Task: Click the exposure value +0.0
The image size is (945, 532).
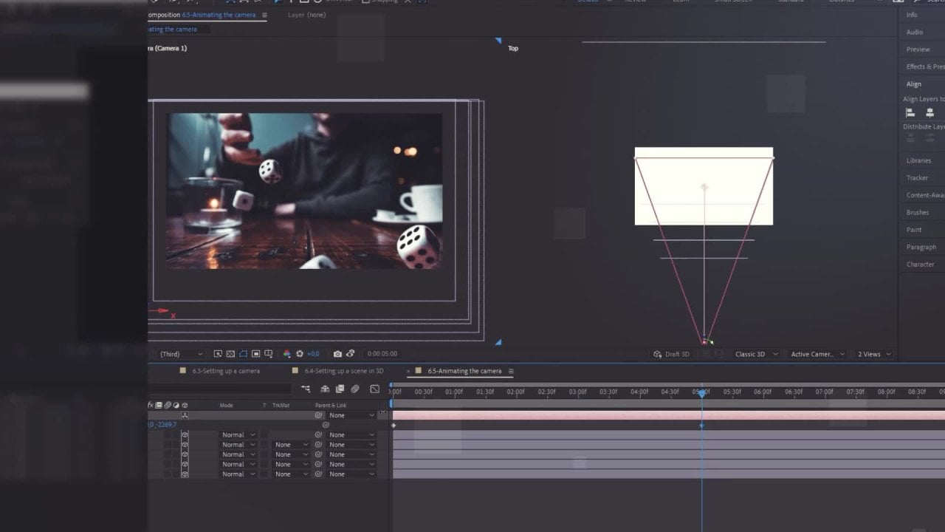Action: [x=313, y=354]
